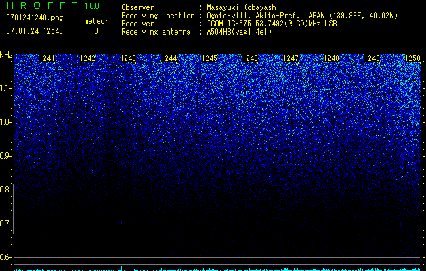Viewport: 426px width, 271px height.
Task: Click the 1245 time marker
Action: point(210,58)
